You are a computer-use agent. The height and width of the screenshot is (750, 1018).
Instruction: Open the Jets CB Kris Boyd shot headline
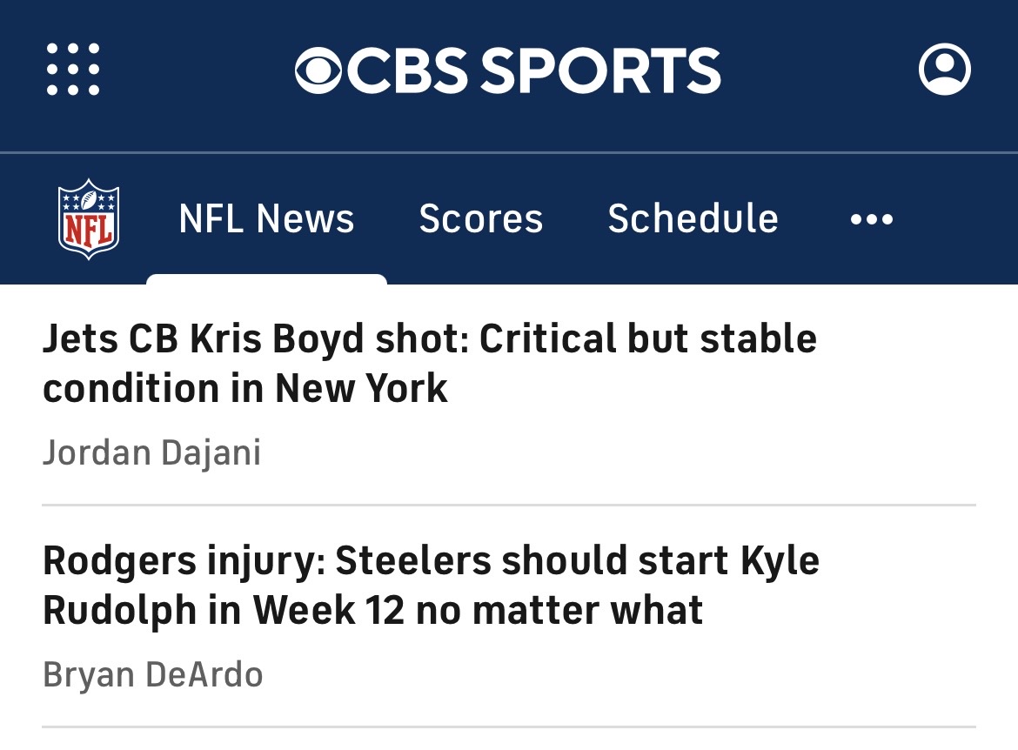pyautogui.click(x=430, y=339)
